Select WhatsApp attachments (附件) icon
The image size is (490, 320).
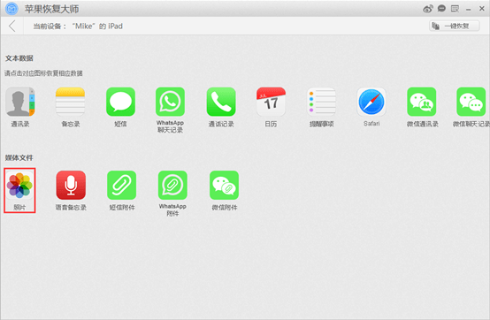[x=172, y=186]
